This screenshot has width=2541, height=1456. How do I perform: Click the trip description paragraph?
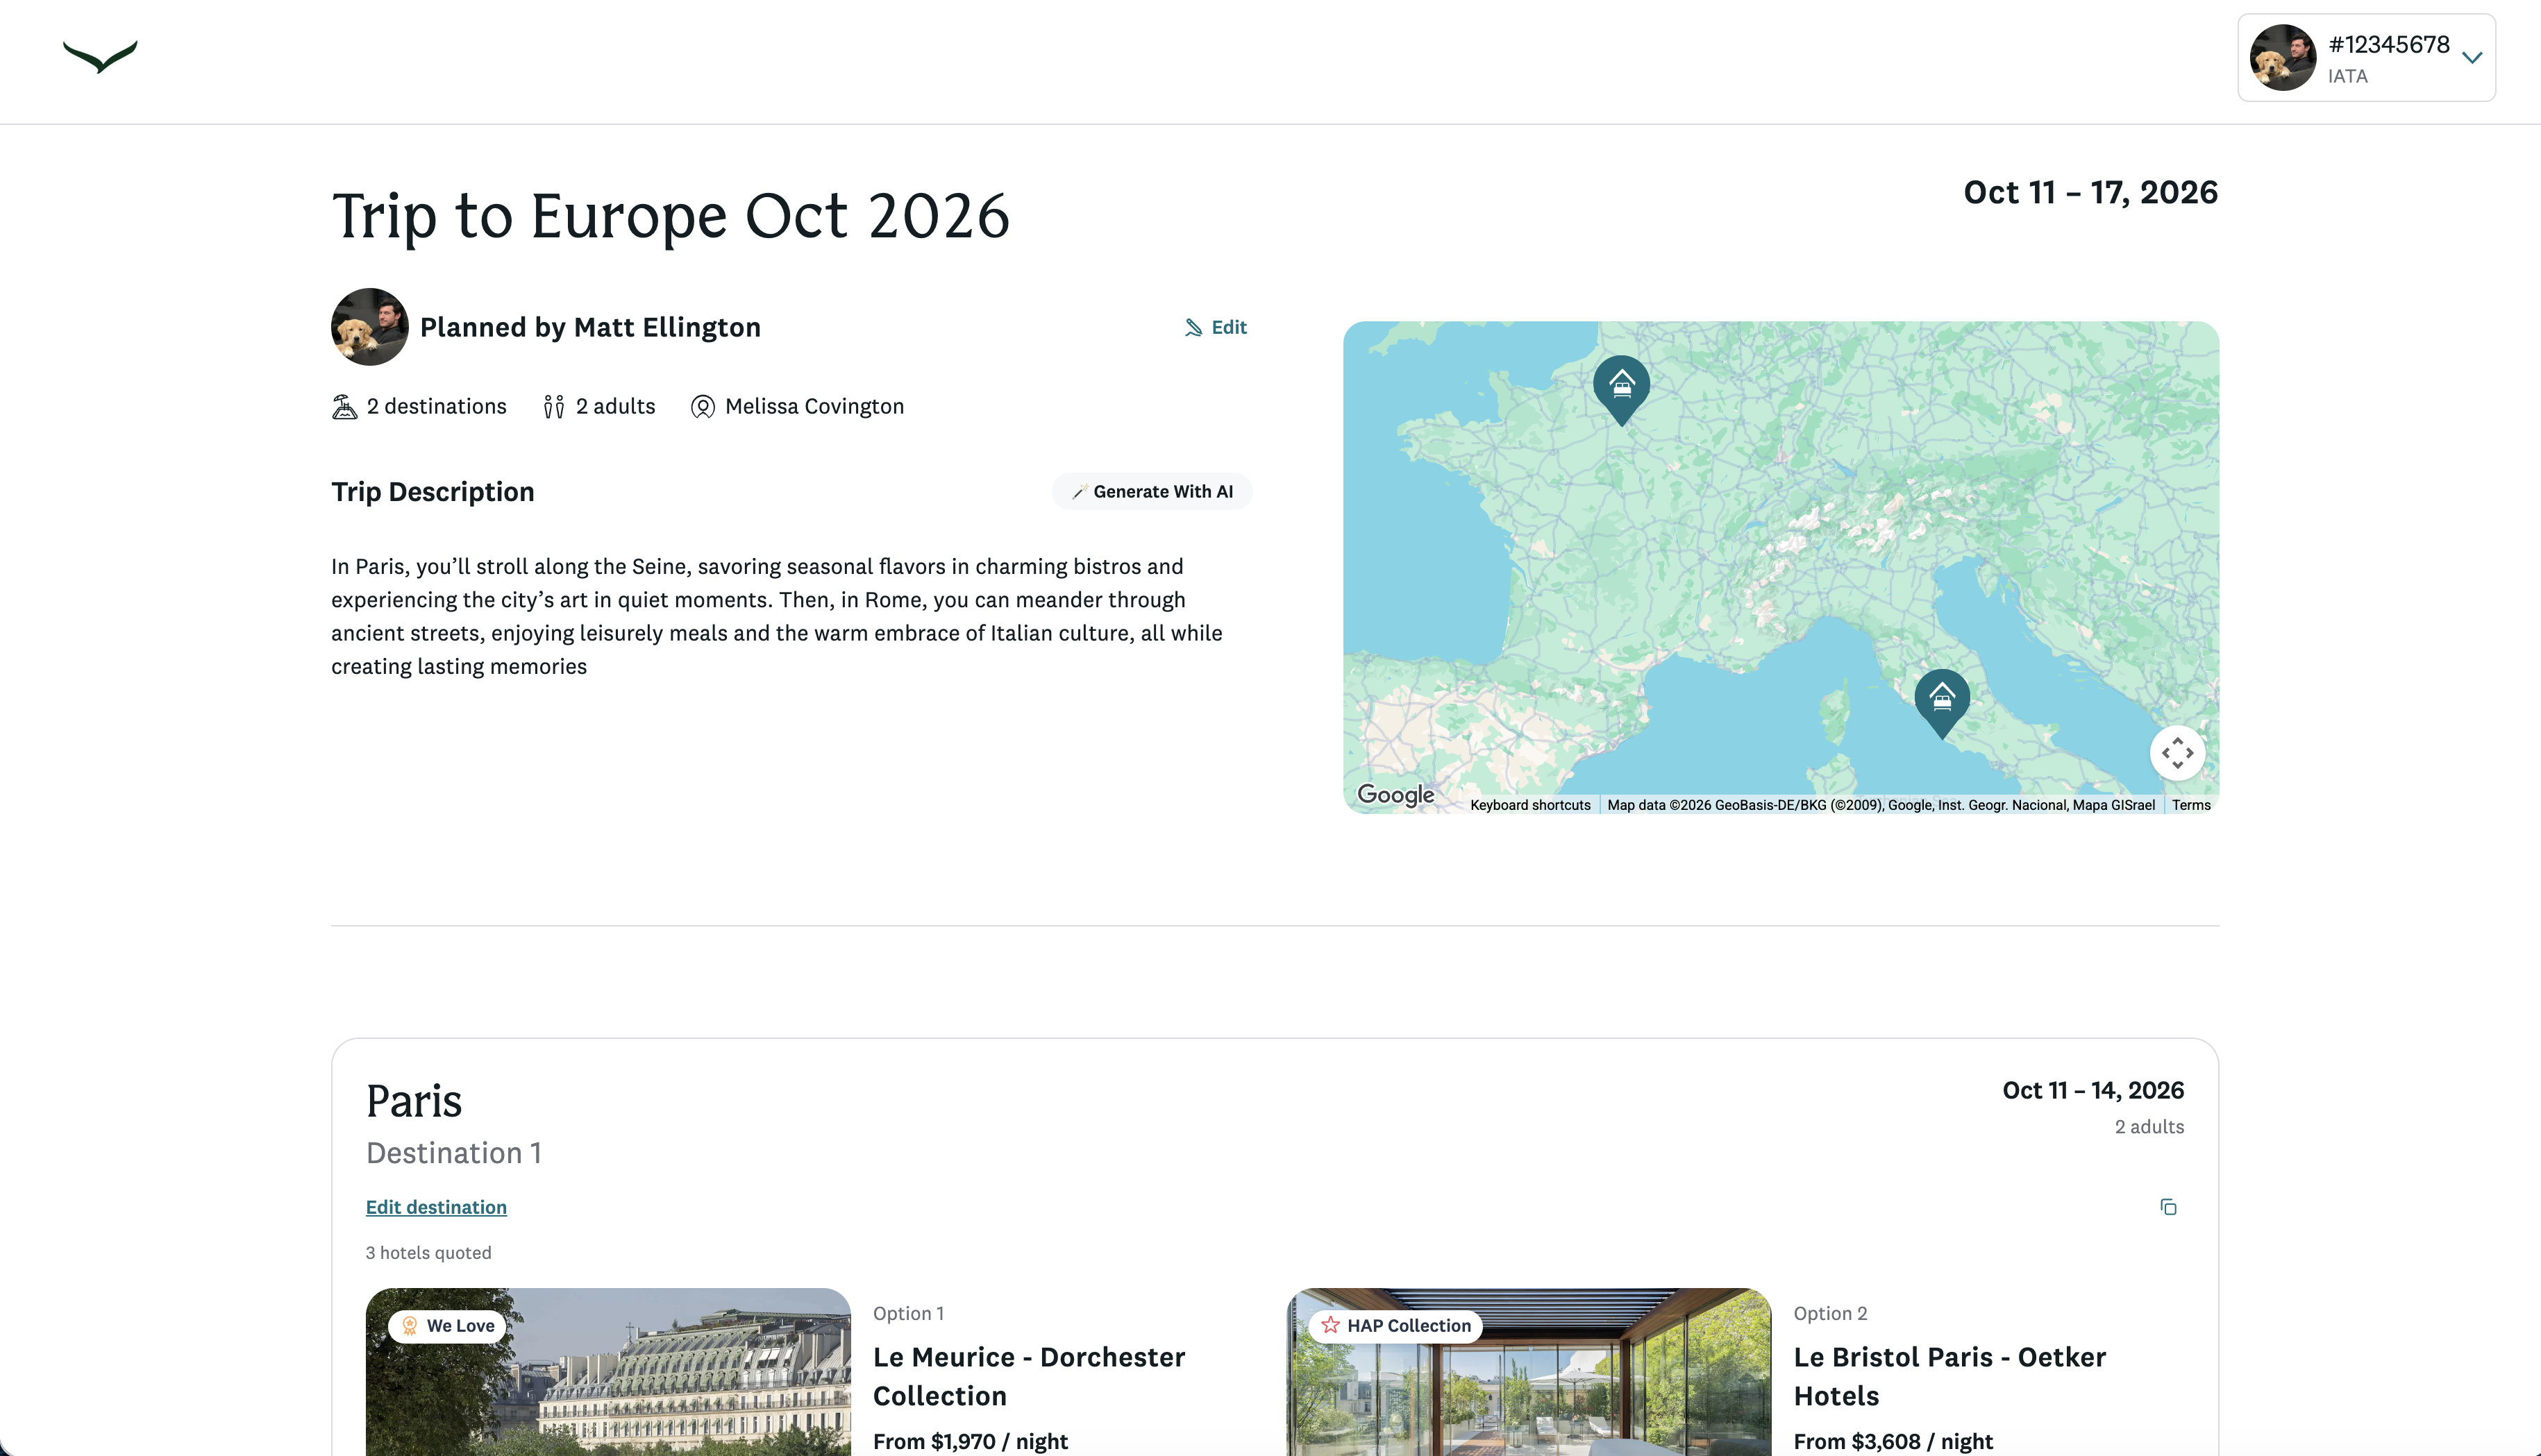pyautogui.click(x=778, y=616)
